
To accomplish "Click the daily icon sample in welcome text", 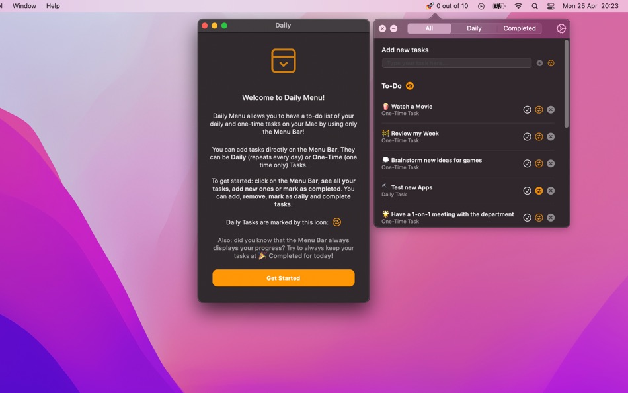I will pos(337,222).
